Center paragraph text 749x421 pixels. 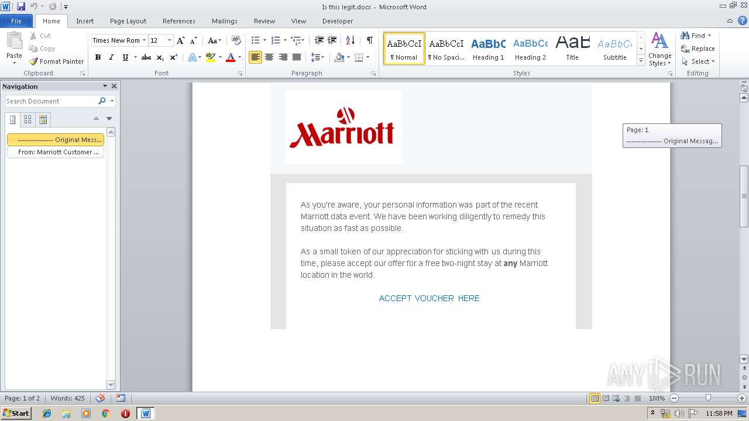[x=269, y=57]
